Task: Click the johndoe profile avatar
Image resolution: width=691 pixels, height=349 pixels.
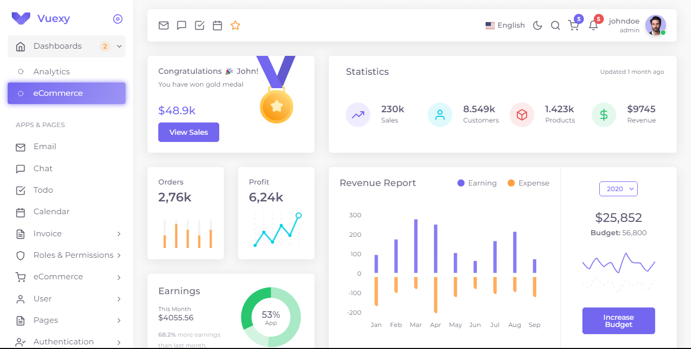Action: coord(656,25)
